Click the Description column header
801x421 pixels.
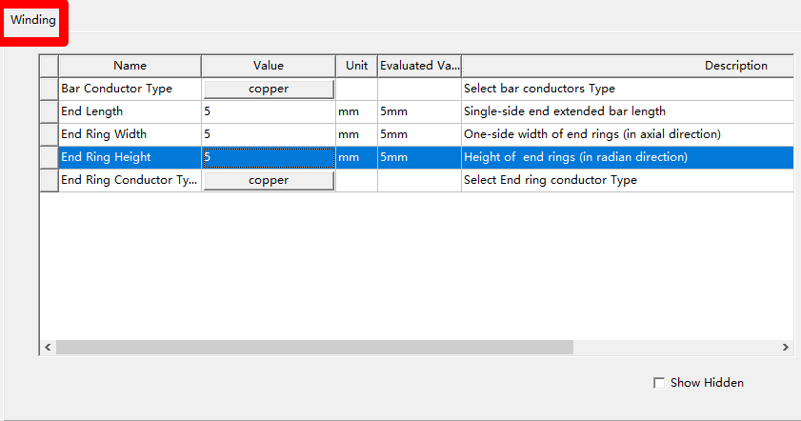[x=629, y=66]
